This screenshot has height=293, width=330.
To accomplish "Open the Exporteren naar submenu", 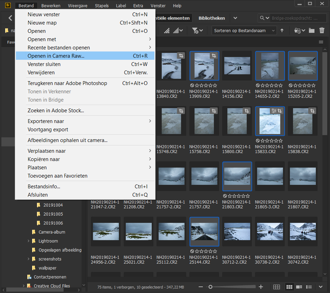I will click(x=85, y=121).
